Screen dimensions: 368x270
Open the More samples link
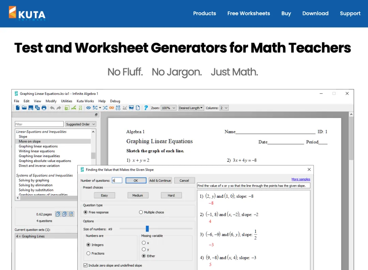[x=301, y=179]
